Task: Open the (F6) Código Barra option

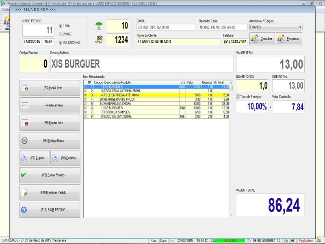Action: [x=50, y=141]
